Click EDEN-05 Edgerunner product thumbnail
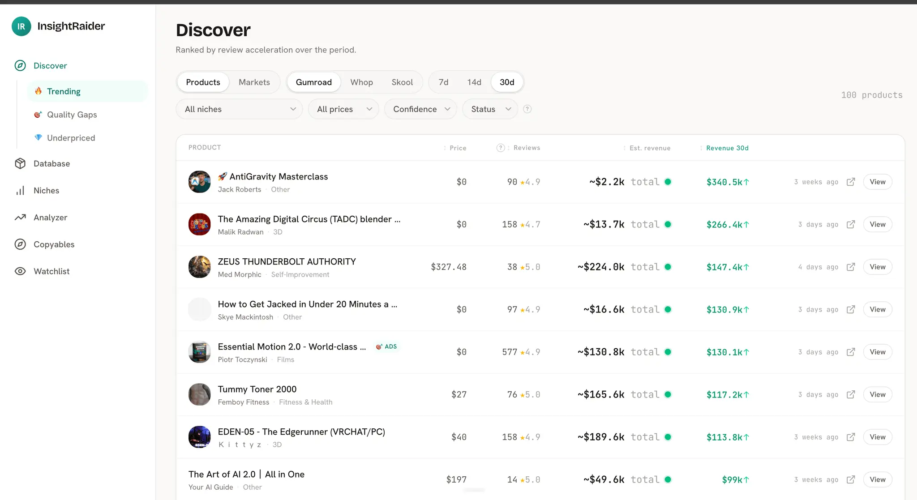This screenshot has height=500, width=917. [199, 437]
